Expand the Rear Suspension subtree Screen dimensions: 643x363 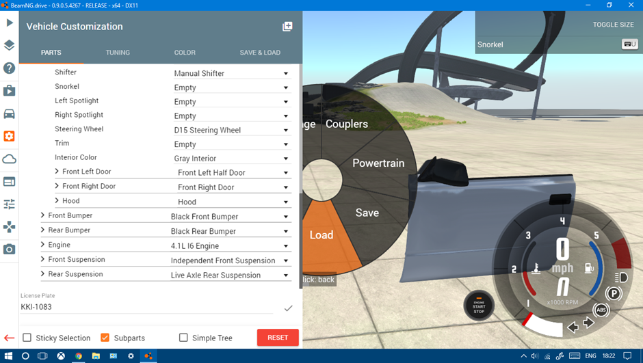pyautogui.click(x=42, y=273)
